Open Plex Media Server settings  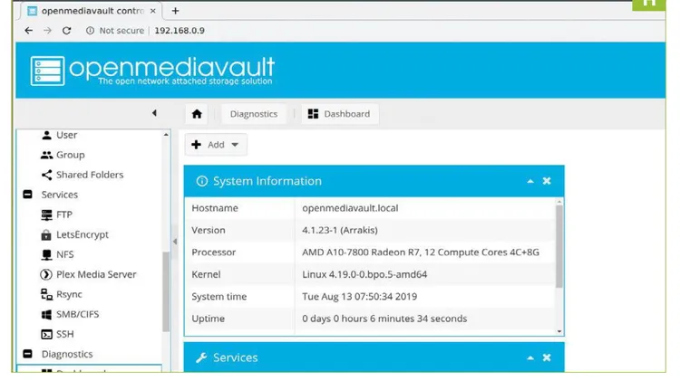[96, 274]
